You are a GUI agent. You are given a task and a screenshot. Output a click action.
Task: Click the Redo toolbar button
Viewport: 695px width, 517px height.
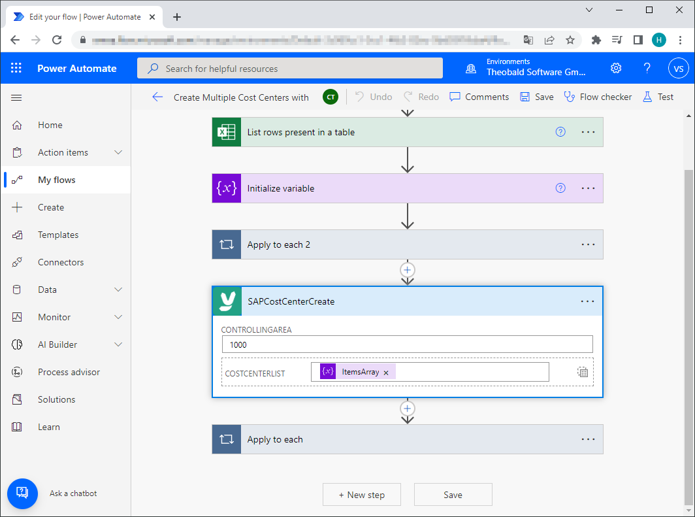421,97
